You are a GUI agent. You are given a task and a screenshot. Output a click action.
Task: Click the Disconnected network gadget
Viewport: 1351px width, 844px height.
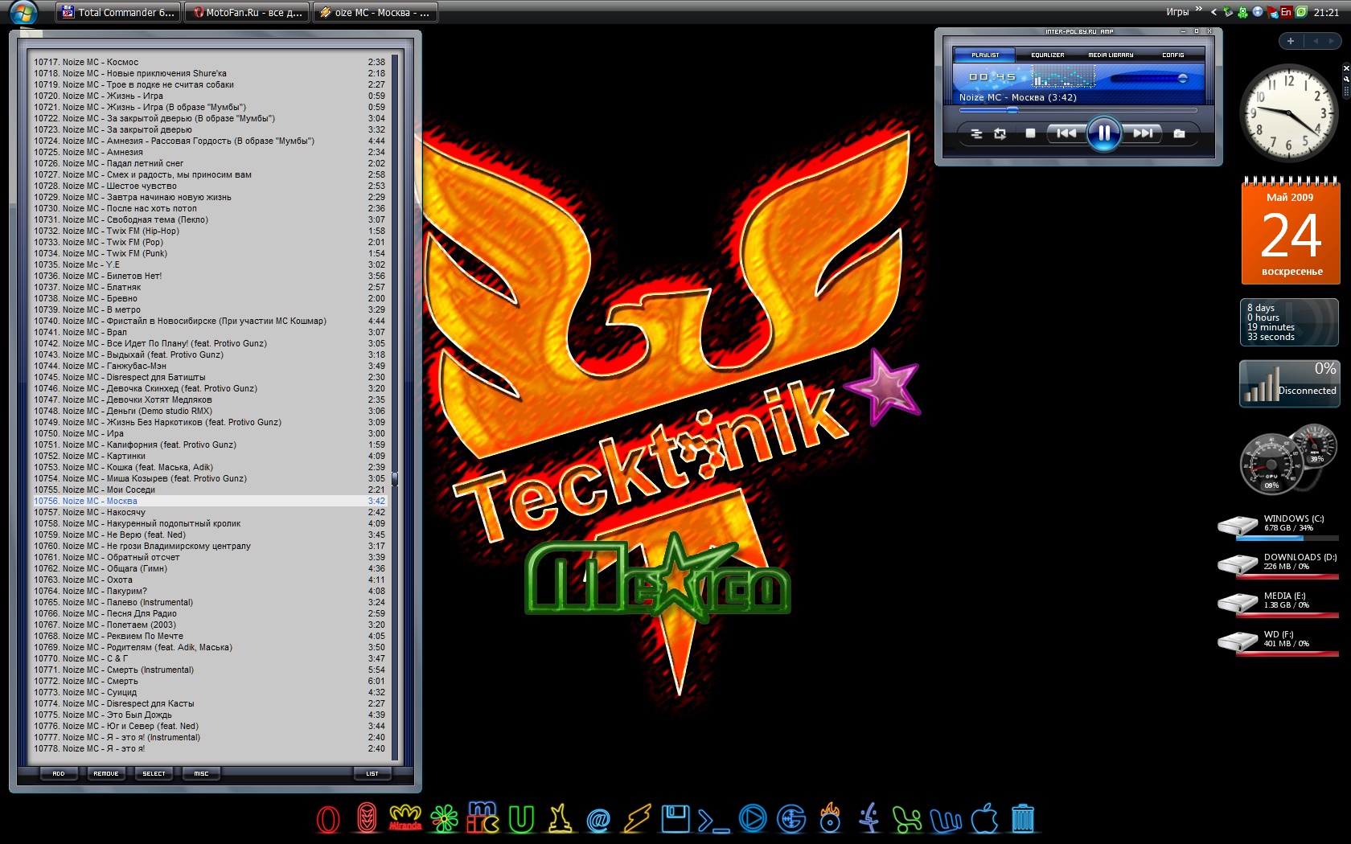[1289, 383]
